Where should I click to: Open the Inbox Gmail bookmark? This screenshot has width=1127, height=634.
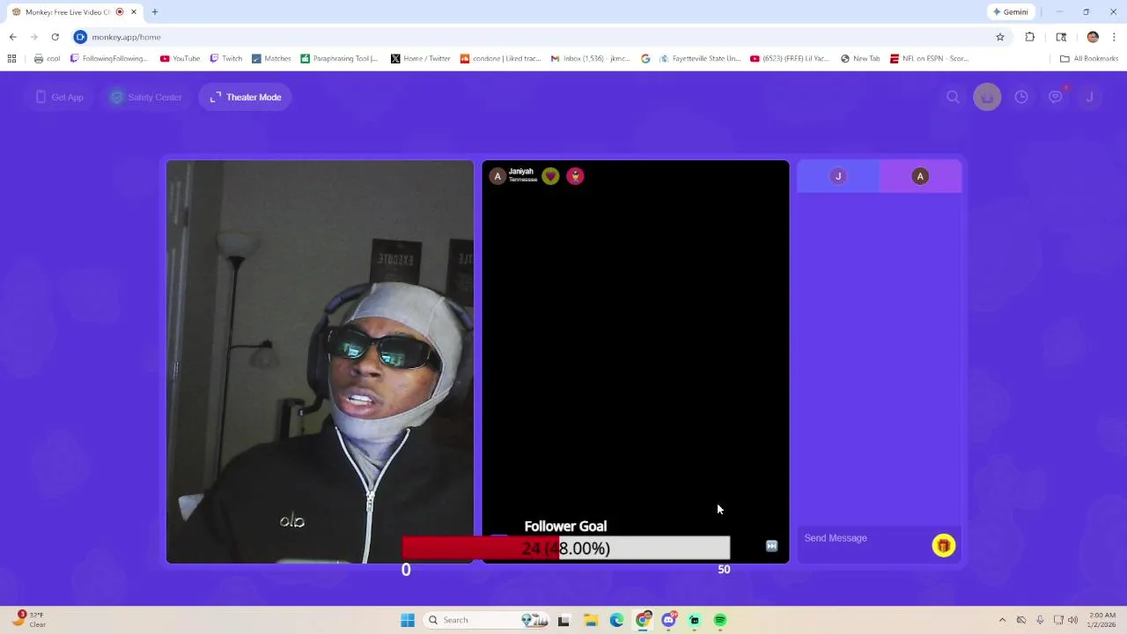tap(591, 59)
